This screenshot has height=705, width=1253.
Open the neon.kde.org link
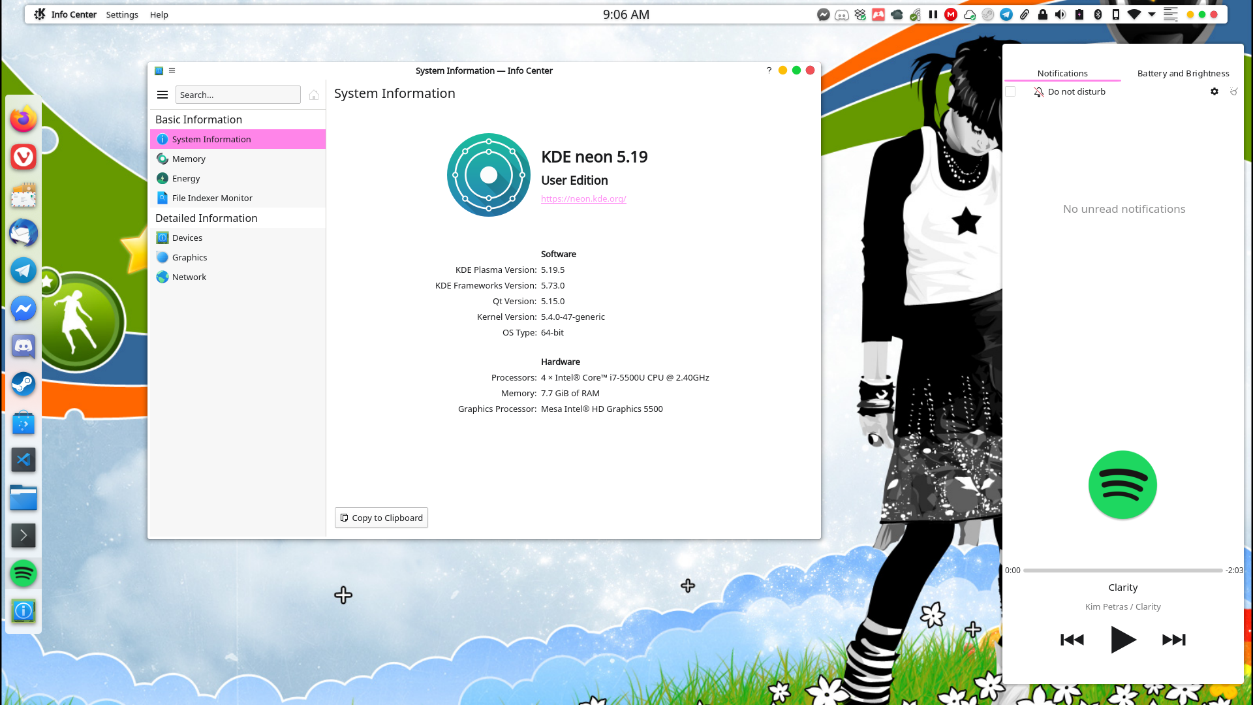pos(583,198)
